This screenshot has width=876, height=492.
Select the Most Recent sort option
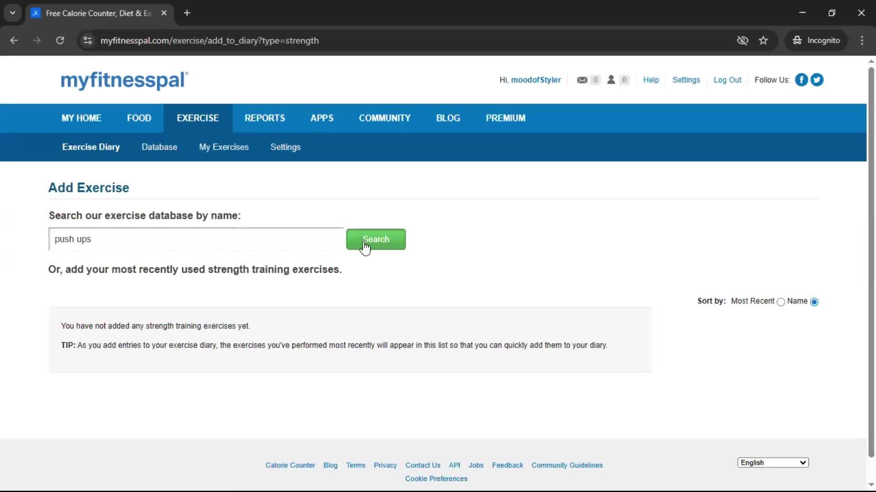pos(781,302)
